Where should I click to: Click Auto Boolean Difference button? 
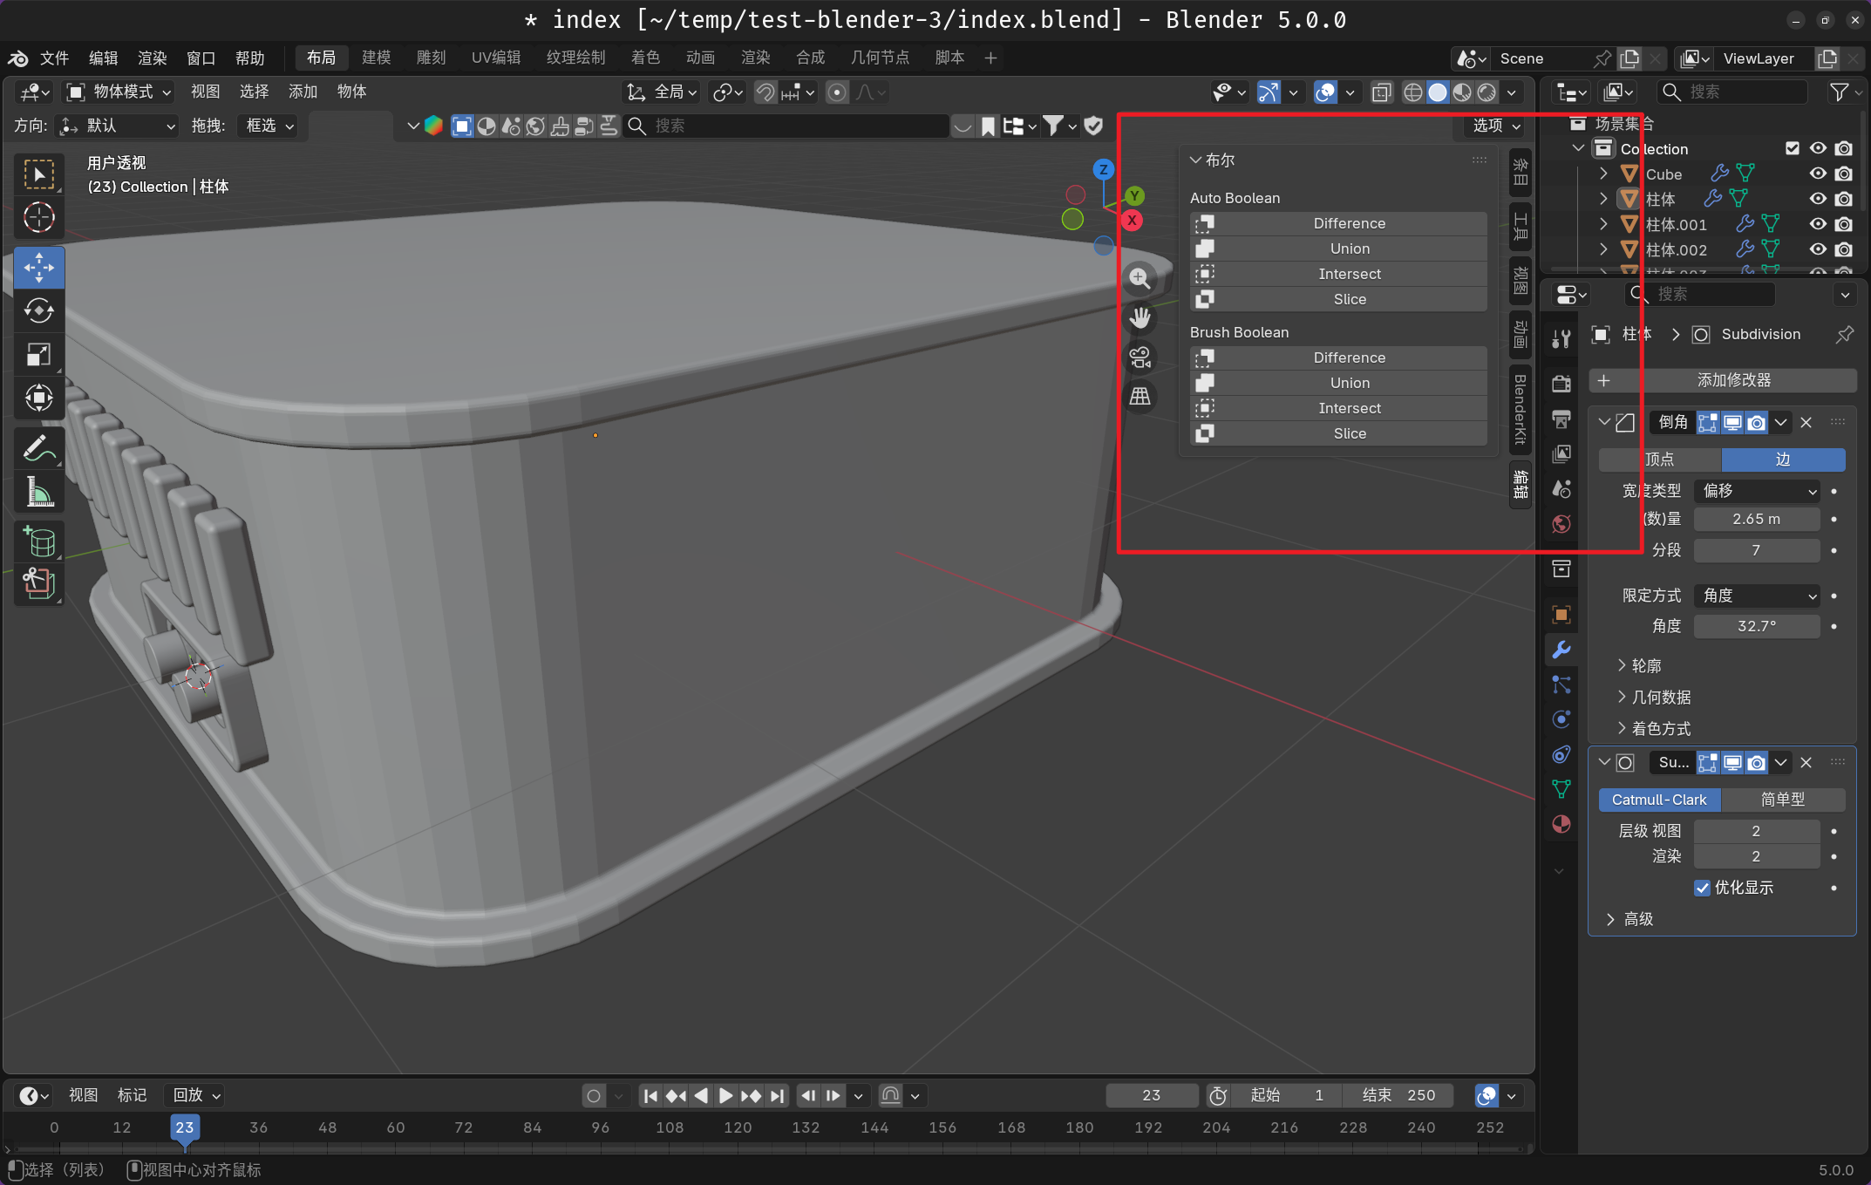1348,223
